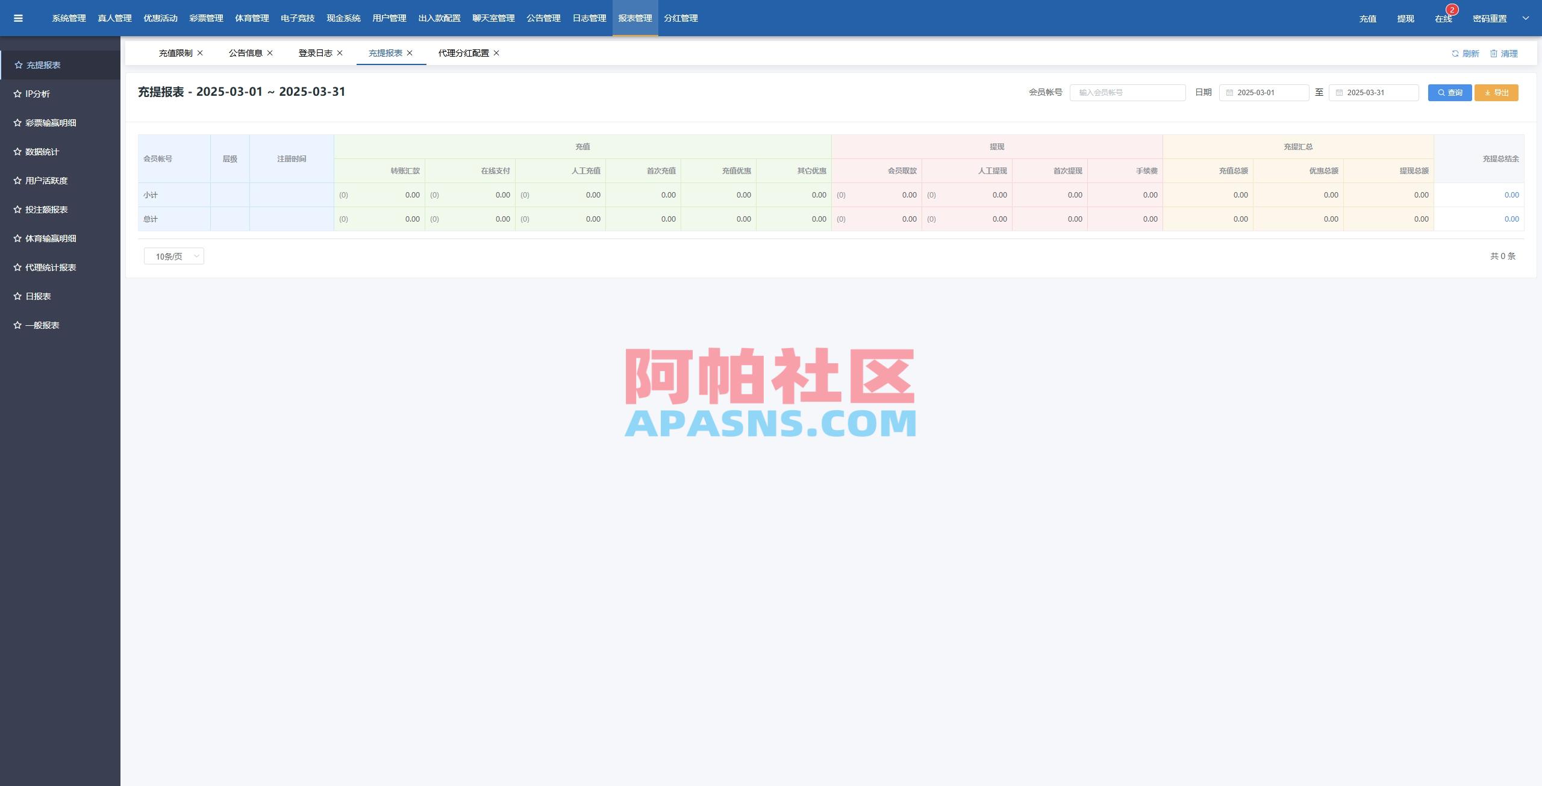点击总计行末尾的0.00链接
The image size is (1542, 786).
pos(1511,219)
